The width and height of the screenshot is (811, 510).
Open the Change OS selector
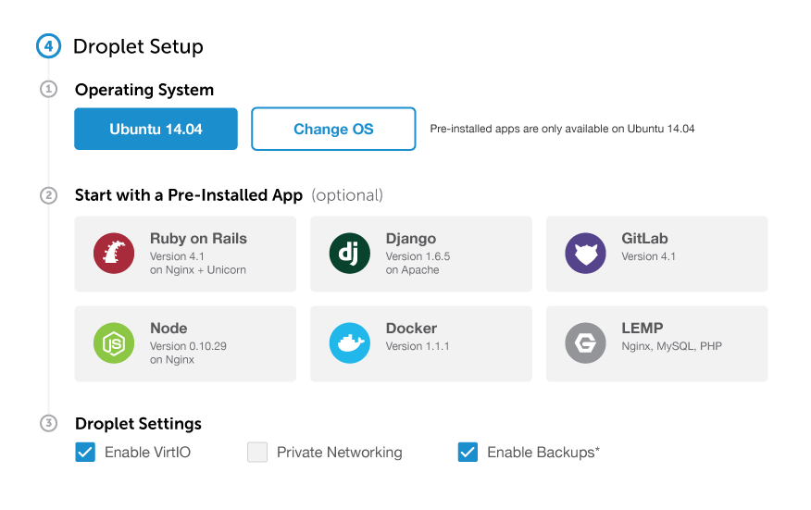tap(333, 129)
